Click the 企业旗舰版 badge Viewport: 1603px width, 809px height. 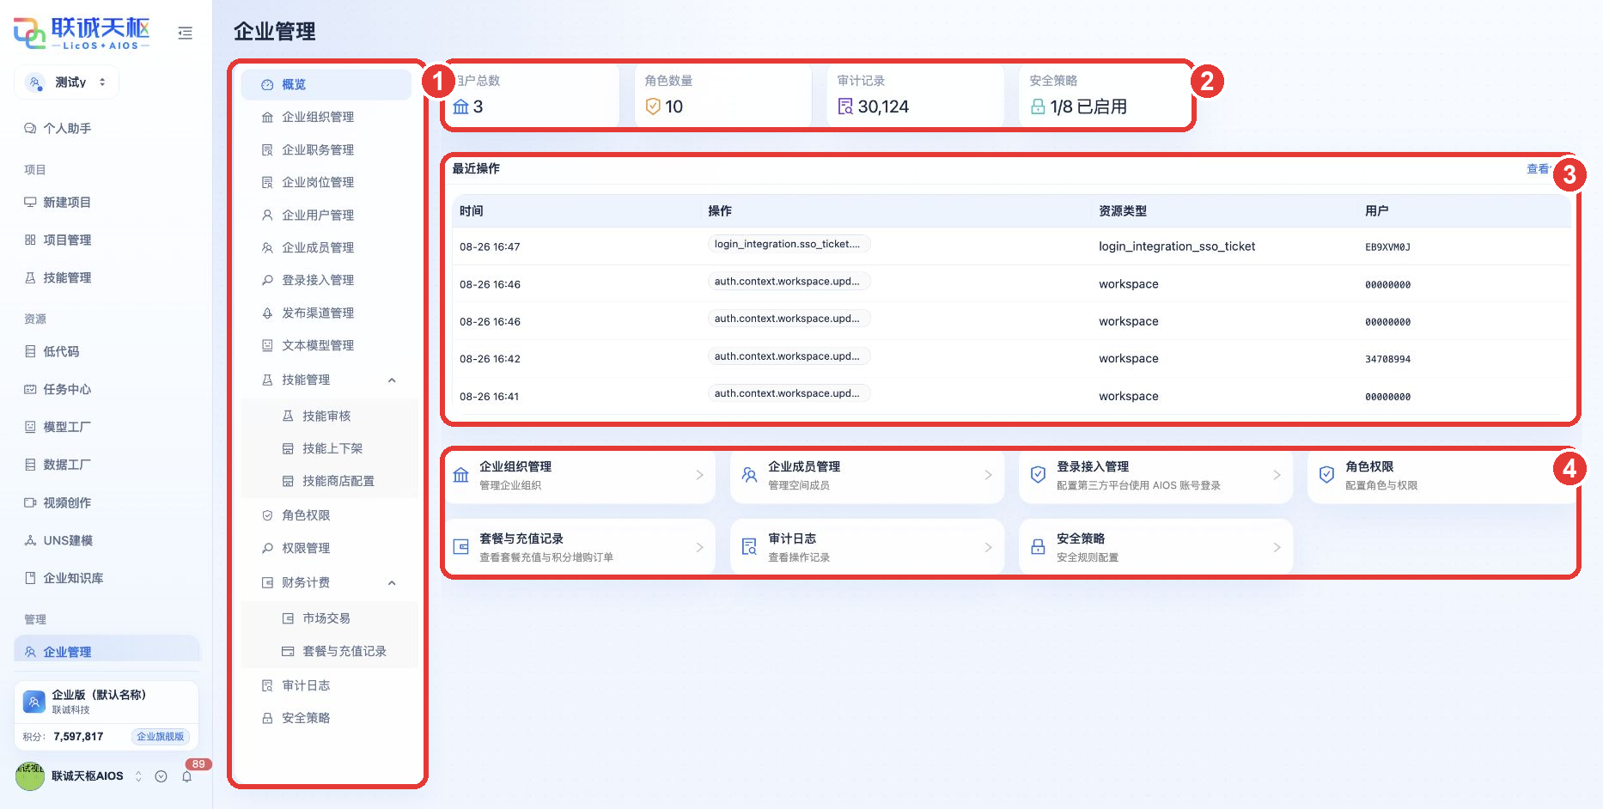point(161,737)
